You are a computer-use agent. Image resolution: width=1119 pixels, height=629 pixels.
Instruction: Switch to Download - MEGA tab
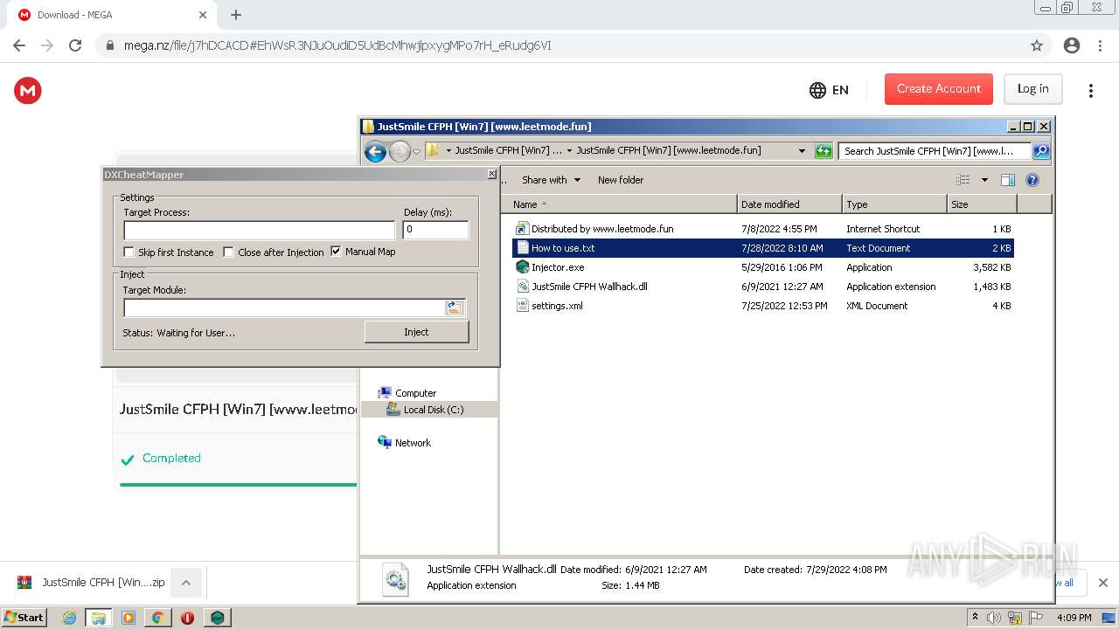point(111,15)
